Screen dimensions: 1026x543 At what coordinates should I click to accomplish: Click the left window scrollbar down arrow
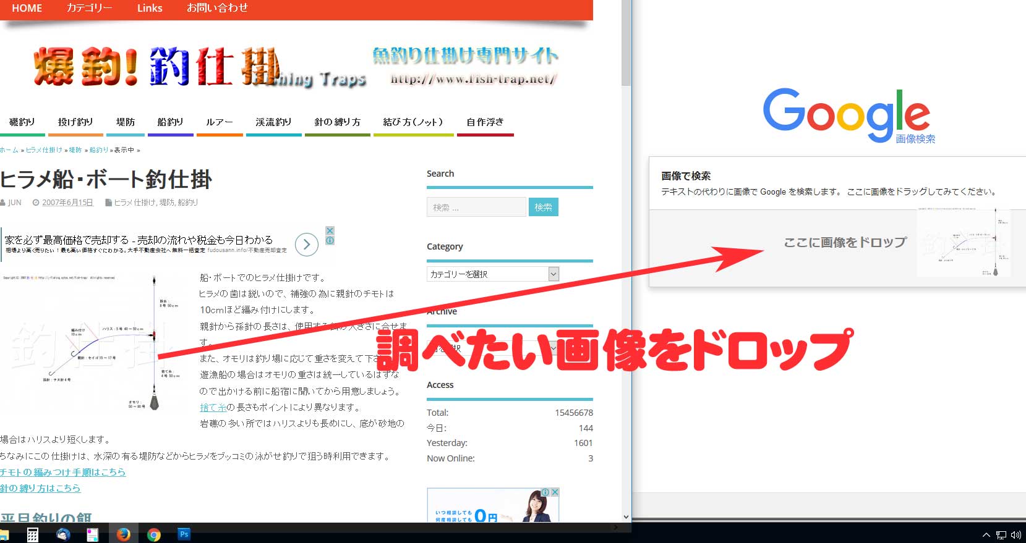[x=626, y=517]
